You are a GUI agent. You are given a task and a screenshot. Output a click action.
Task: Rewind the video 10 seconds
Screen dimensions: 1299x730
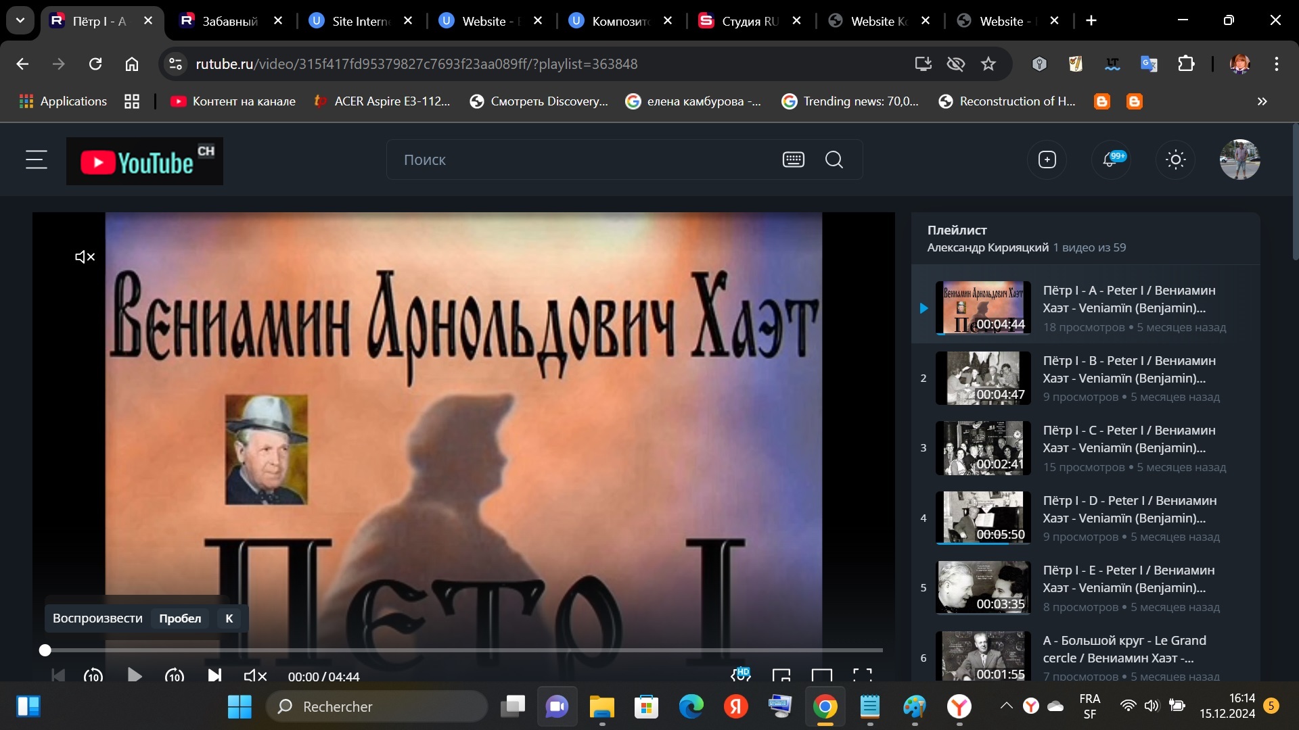pos(93,675)
